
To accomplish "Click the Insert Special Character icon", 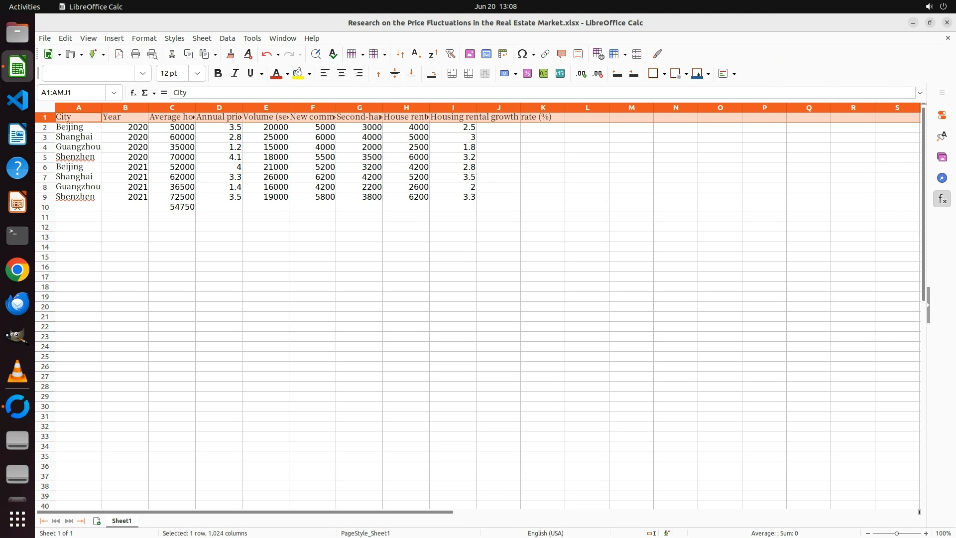I will pos(522,54).
